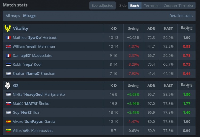Viewport: 200px width, 137px height.
Task: Switch side filter to Counter-Terrorist
Action: click(178, 6)
